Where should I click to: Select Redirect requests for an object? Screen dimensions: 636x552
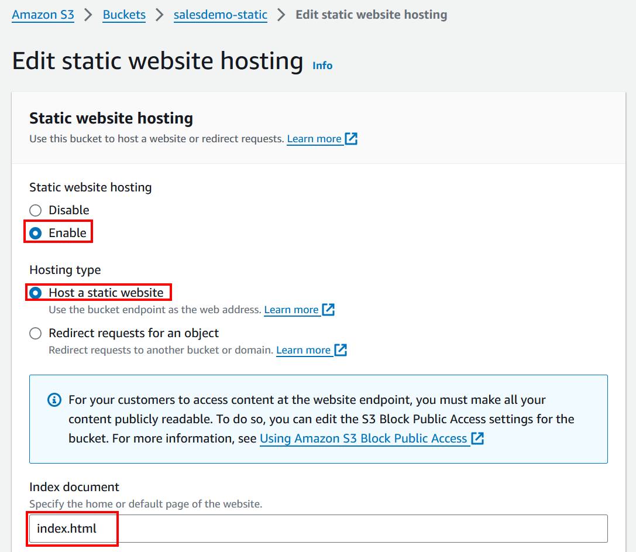click(x=35, y=332)
